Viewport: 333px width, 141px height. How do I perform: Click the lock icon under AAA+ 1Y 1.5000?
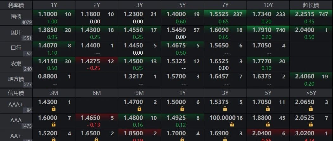coord(182,109)
